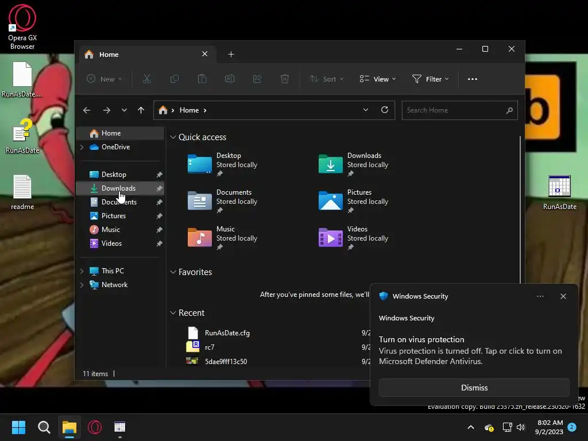Show hidden tray icons chevron
This screenshot has width=588, height=441.
pyautogui.click(x=471, y=427)
